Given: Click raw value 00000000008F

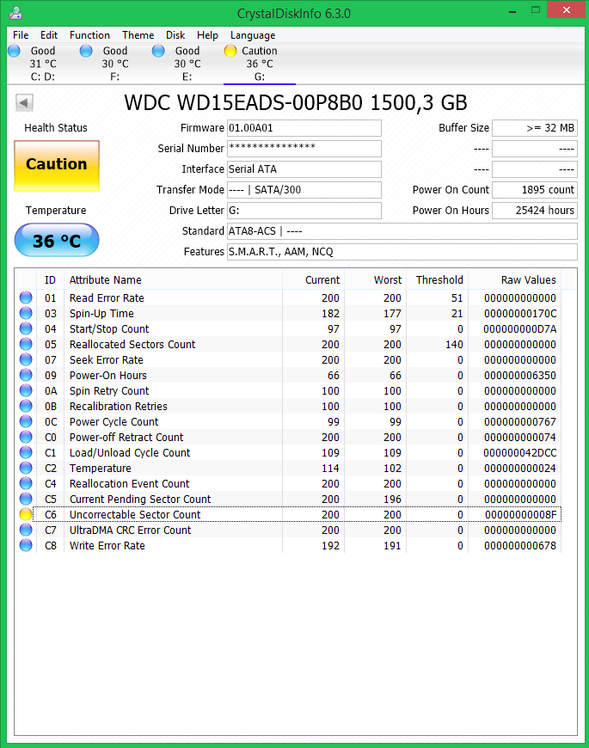Looking at the screenshot, I should (521, 515).
